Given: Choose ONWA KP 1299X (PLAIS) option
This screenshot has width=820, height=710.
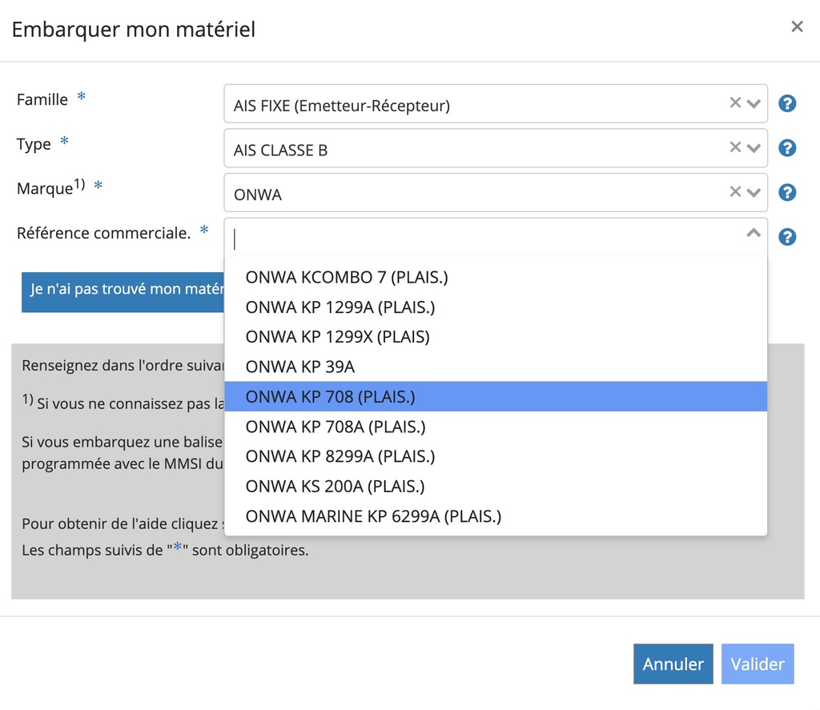Looking at the screenshot, I should coord(496,337).
